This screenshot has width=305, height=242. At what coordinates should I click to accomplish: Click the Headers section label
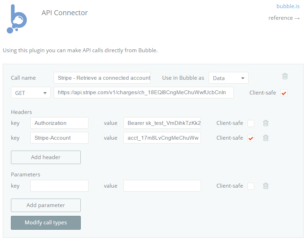click(x=22, y=112)
